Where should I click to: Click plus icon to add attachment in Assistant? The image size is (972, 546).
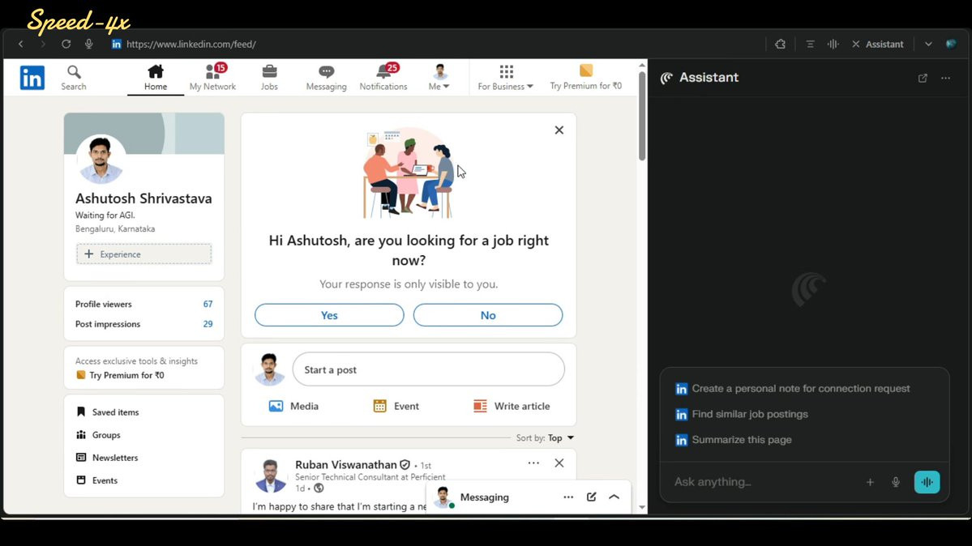870,482
